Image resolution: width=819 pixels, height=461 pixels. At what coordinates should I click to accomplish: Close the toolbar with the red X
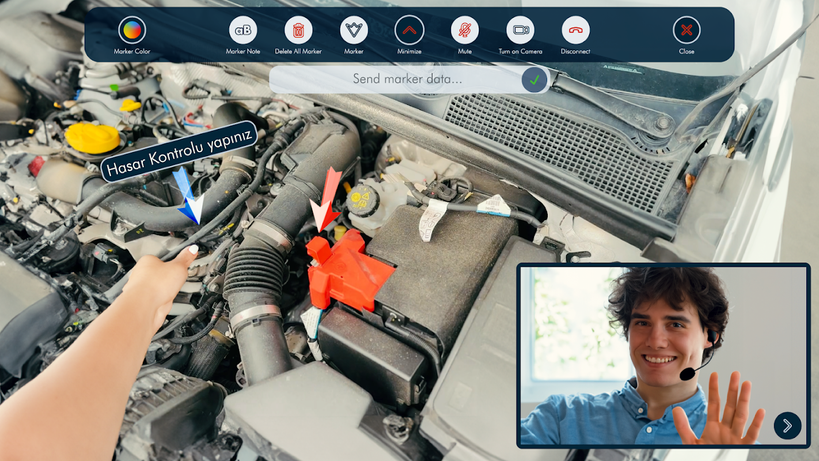pyautogui.click(x=687, y=30)
